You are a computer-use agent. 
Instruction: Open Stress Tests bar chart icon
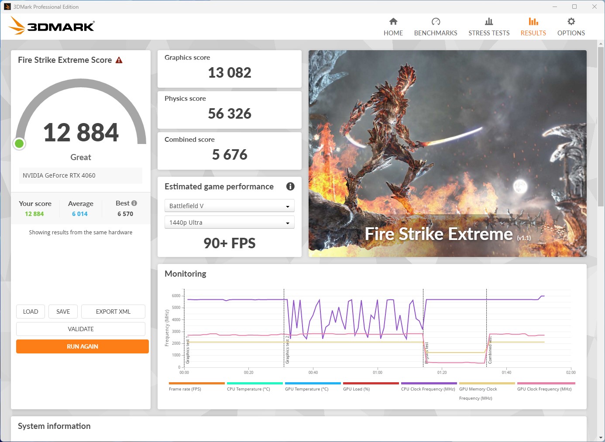tap(489, 21)
